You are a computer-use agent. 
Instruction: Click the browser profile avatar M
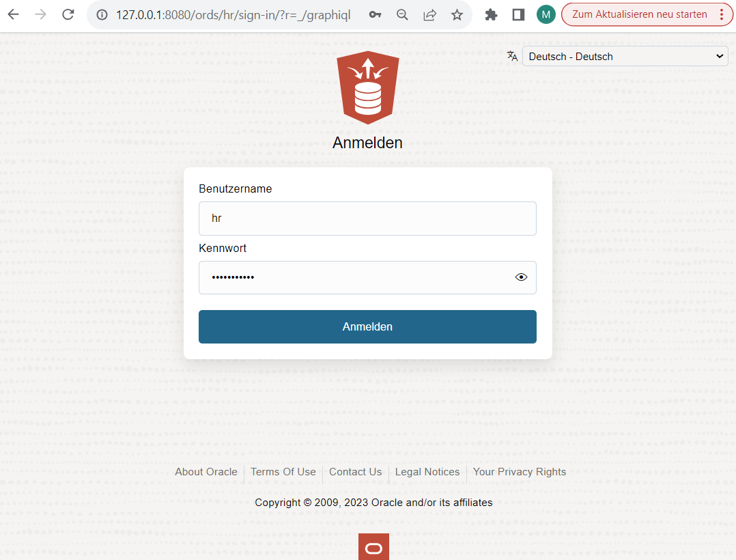tap(546, 14)
